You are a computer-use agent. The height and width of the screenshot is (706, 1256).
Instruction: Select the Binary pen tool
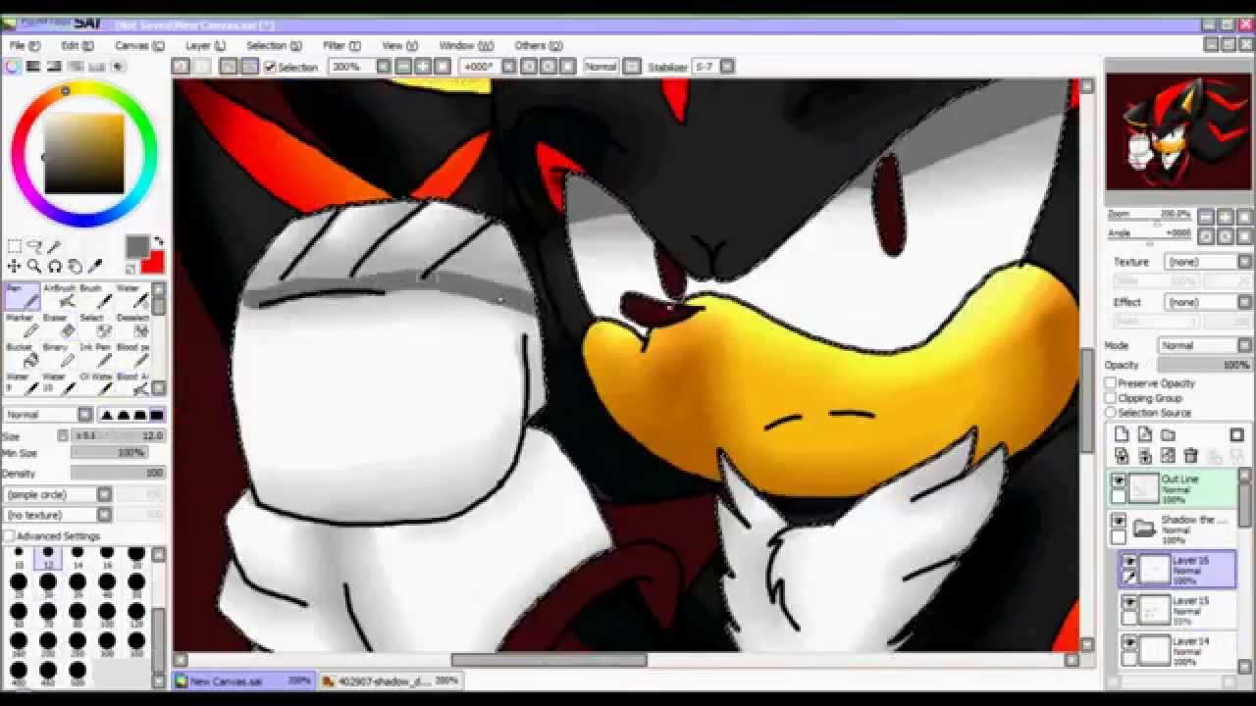pos(58,356)
